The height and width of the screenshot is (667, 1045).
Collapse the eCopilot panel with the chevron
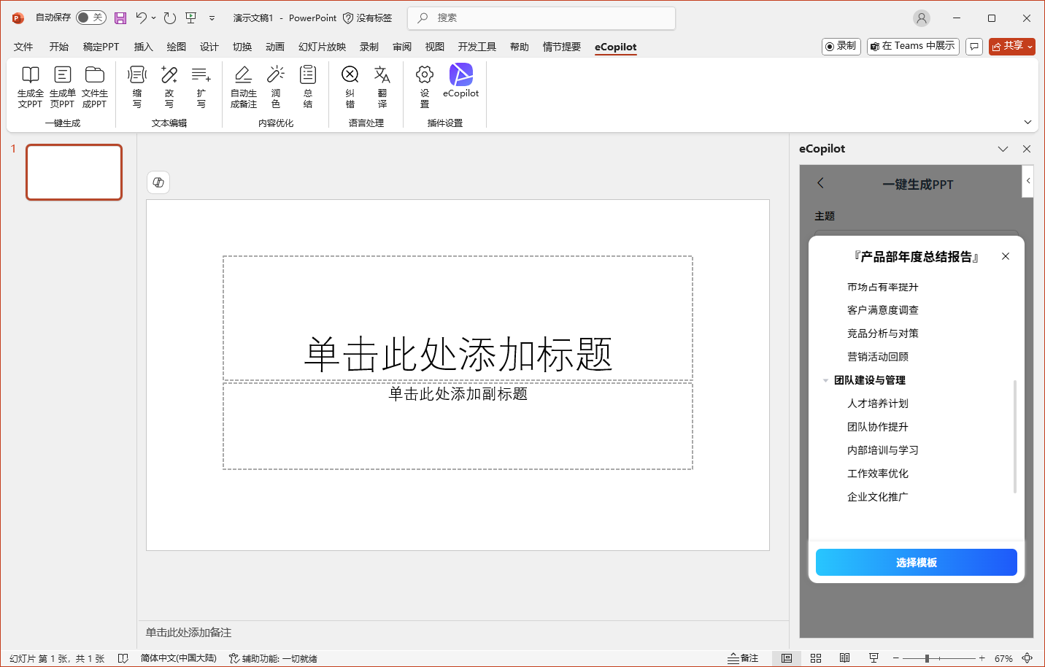tap(1003, 148)
